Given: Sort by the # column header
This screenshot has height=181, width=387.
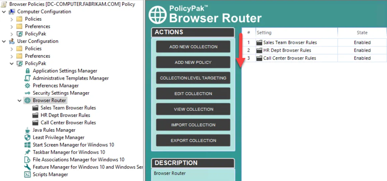Looking at the screenshot, I should (x=249, y=33).
